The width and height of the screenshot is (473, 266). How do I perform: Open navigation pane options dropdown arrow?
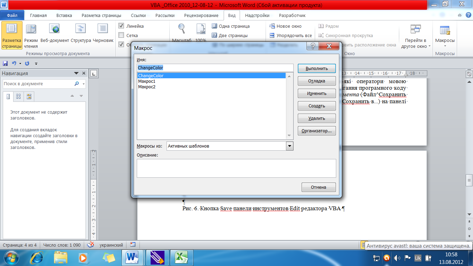[x=77, y=73]
